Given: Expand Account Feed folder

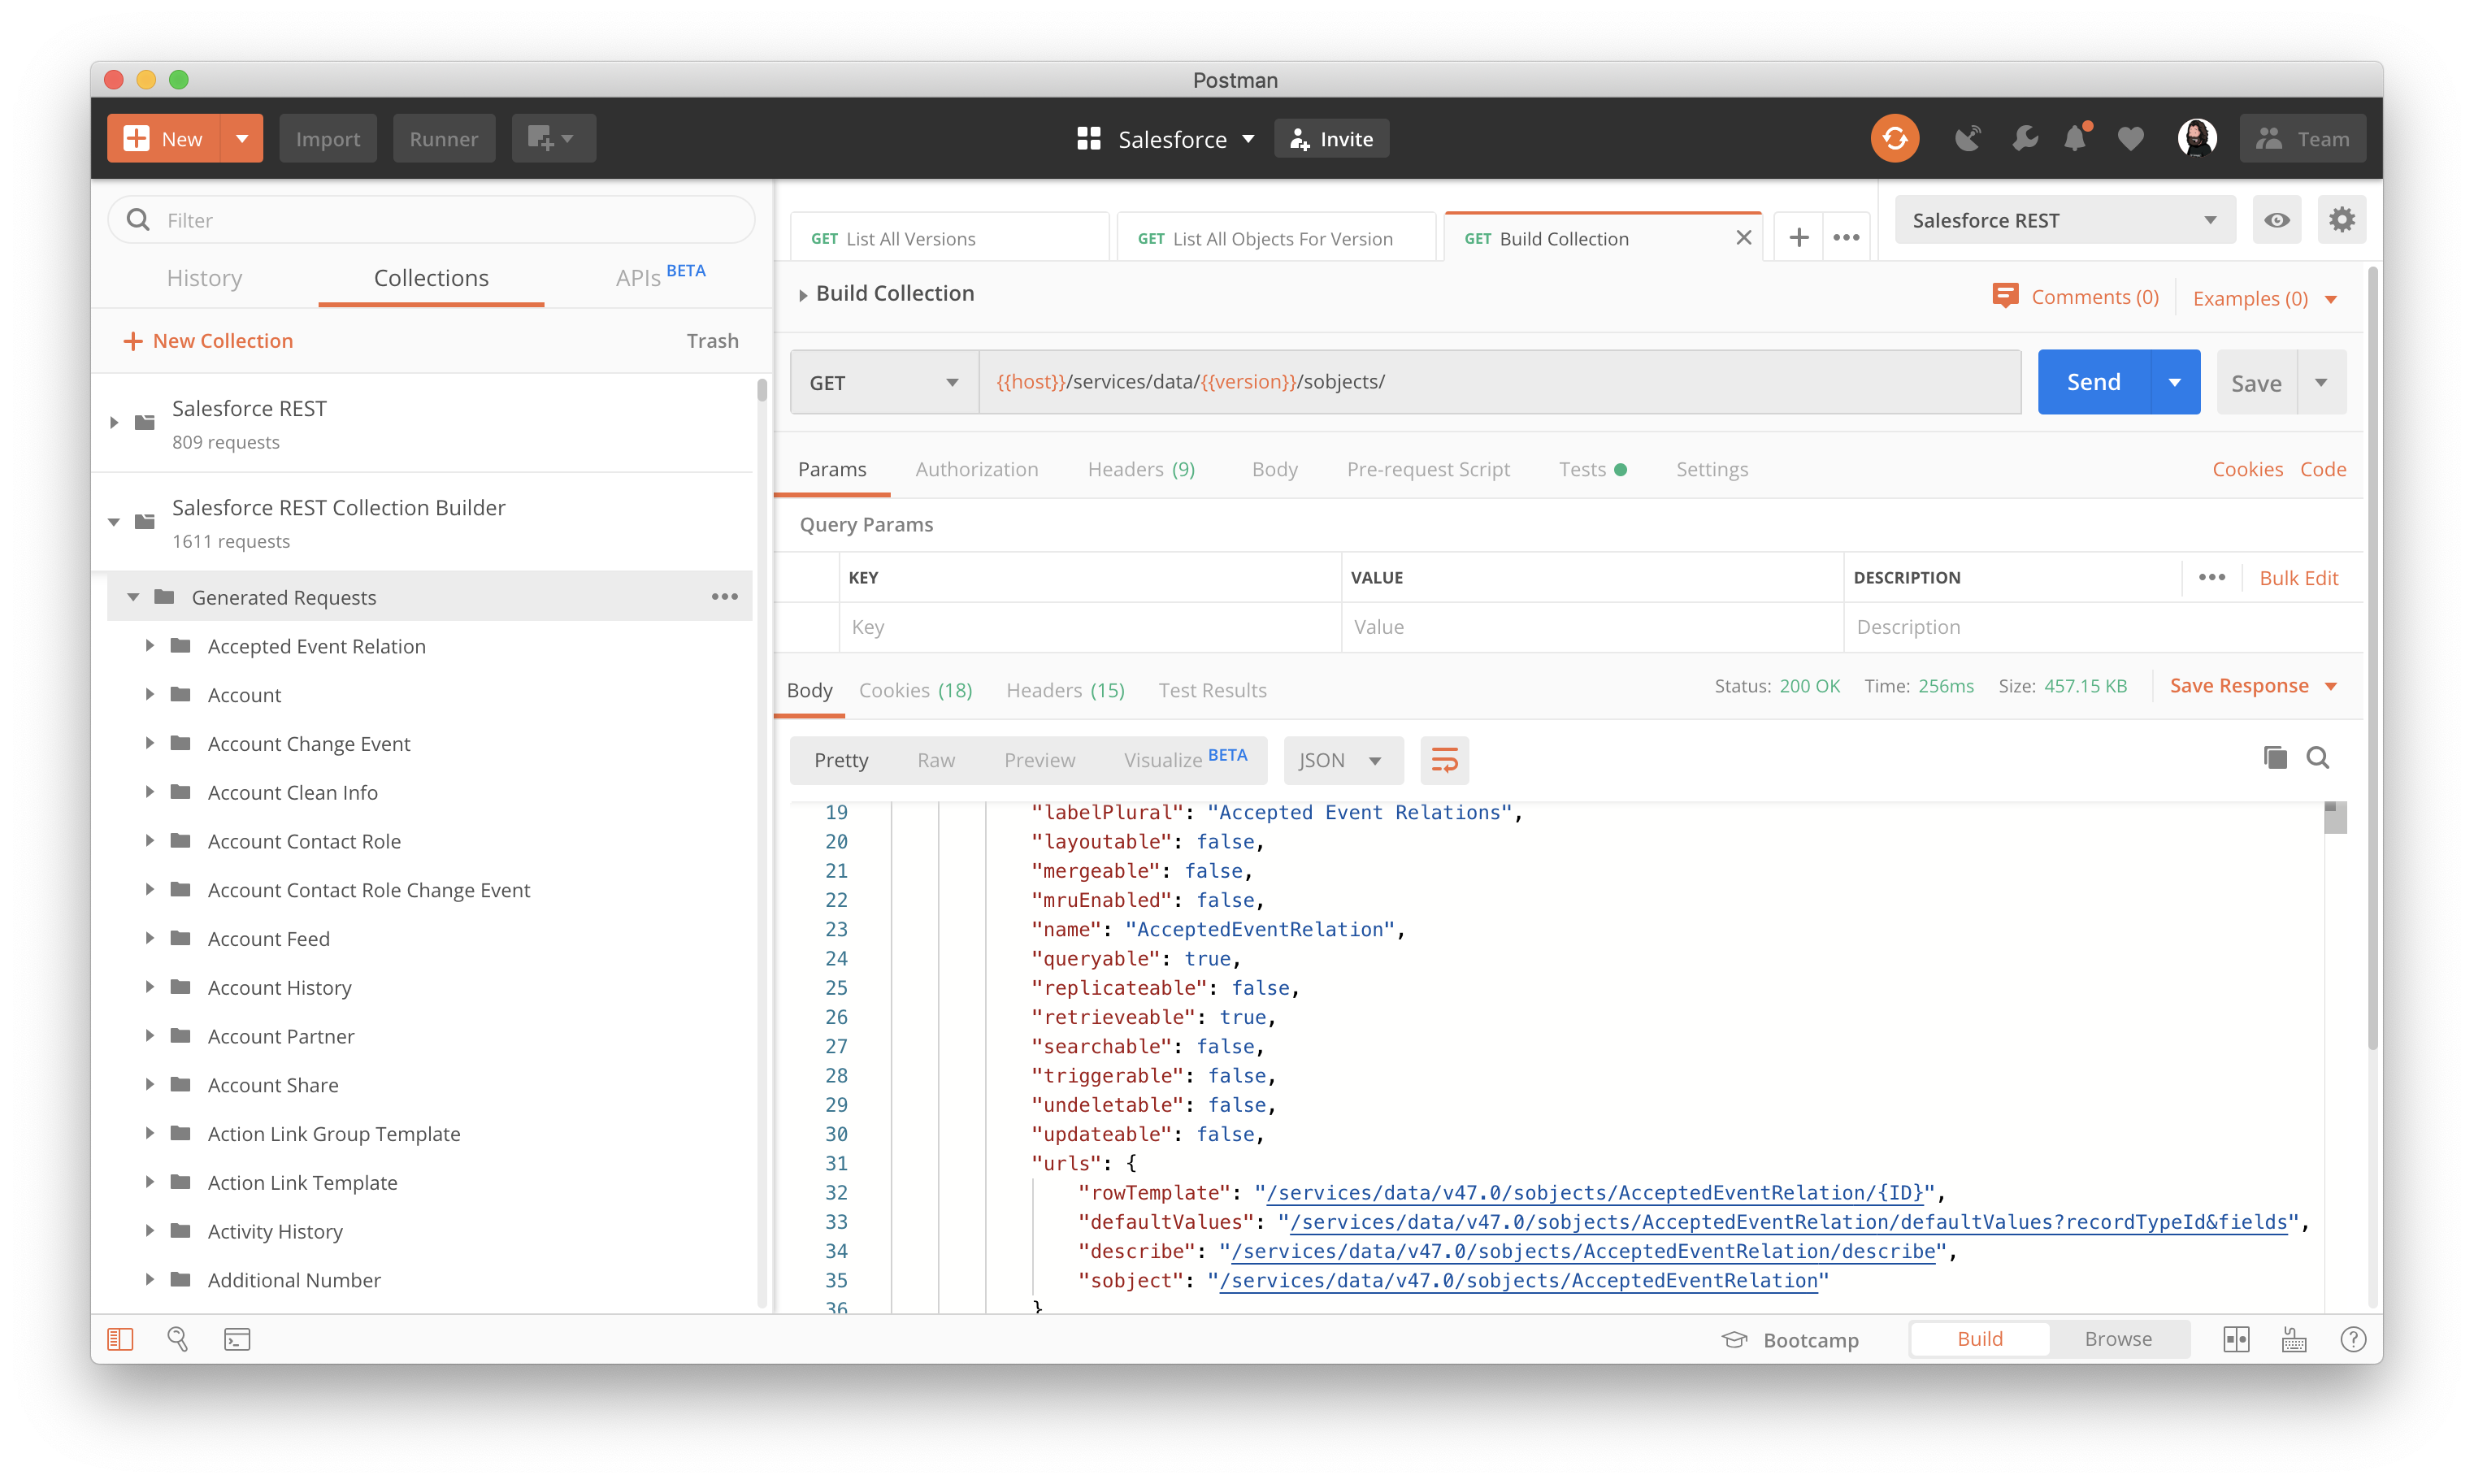Looking at the screenshot, I should pos(149,938).
